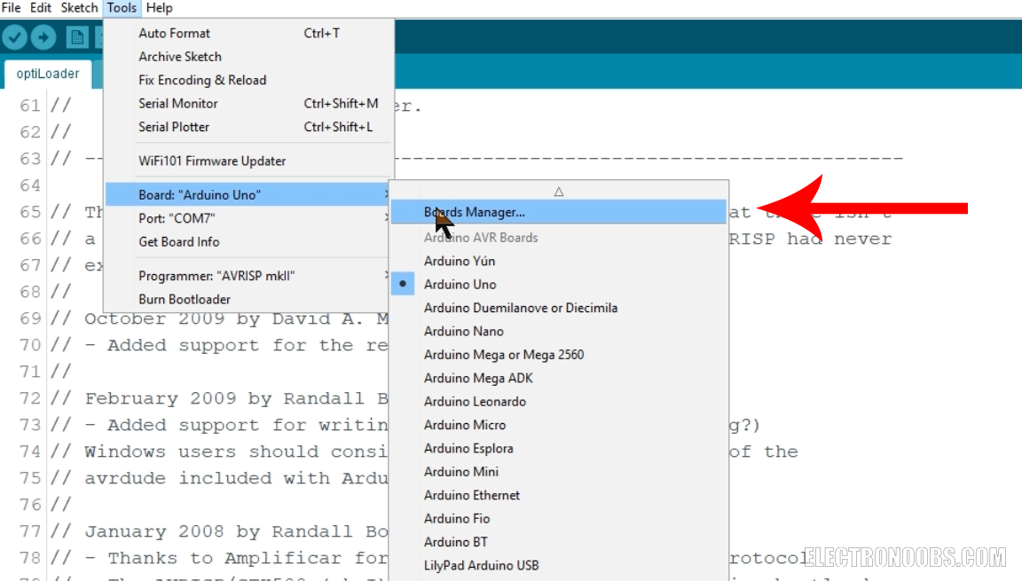Select the Arduino Ethernet board
Screen dimensions: 1022x581
(x=559, y=496)
